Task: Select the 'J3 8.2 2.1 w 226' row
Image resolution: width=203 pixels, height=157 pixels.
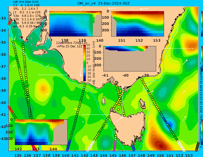Action: (27, 12)
